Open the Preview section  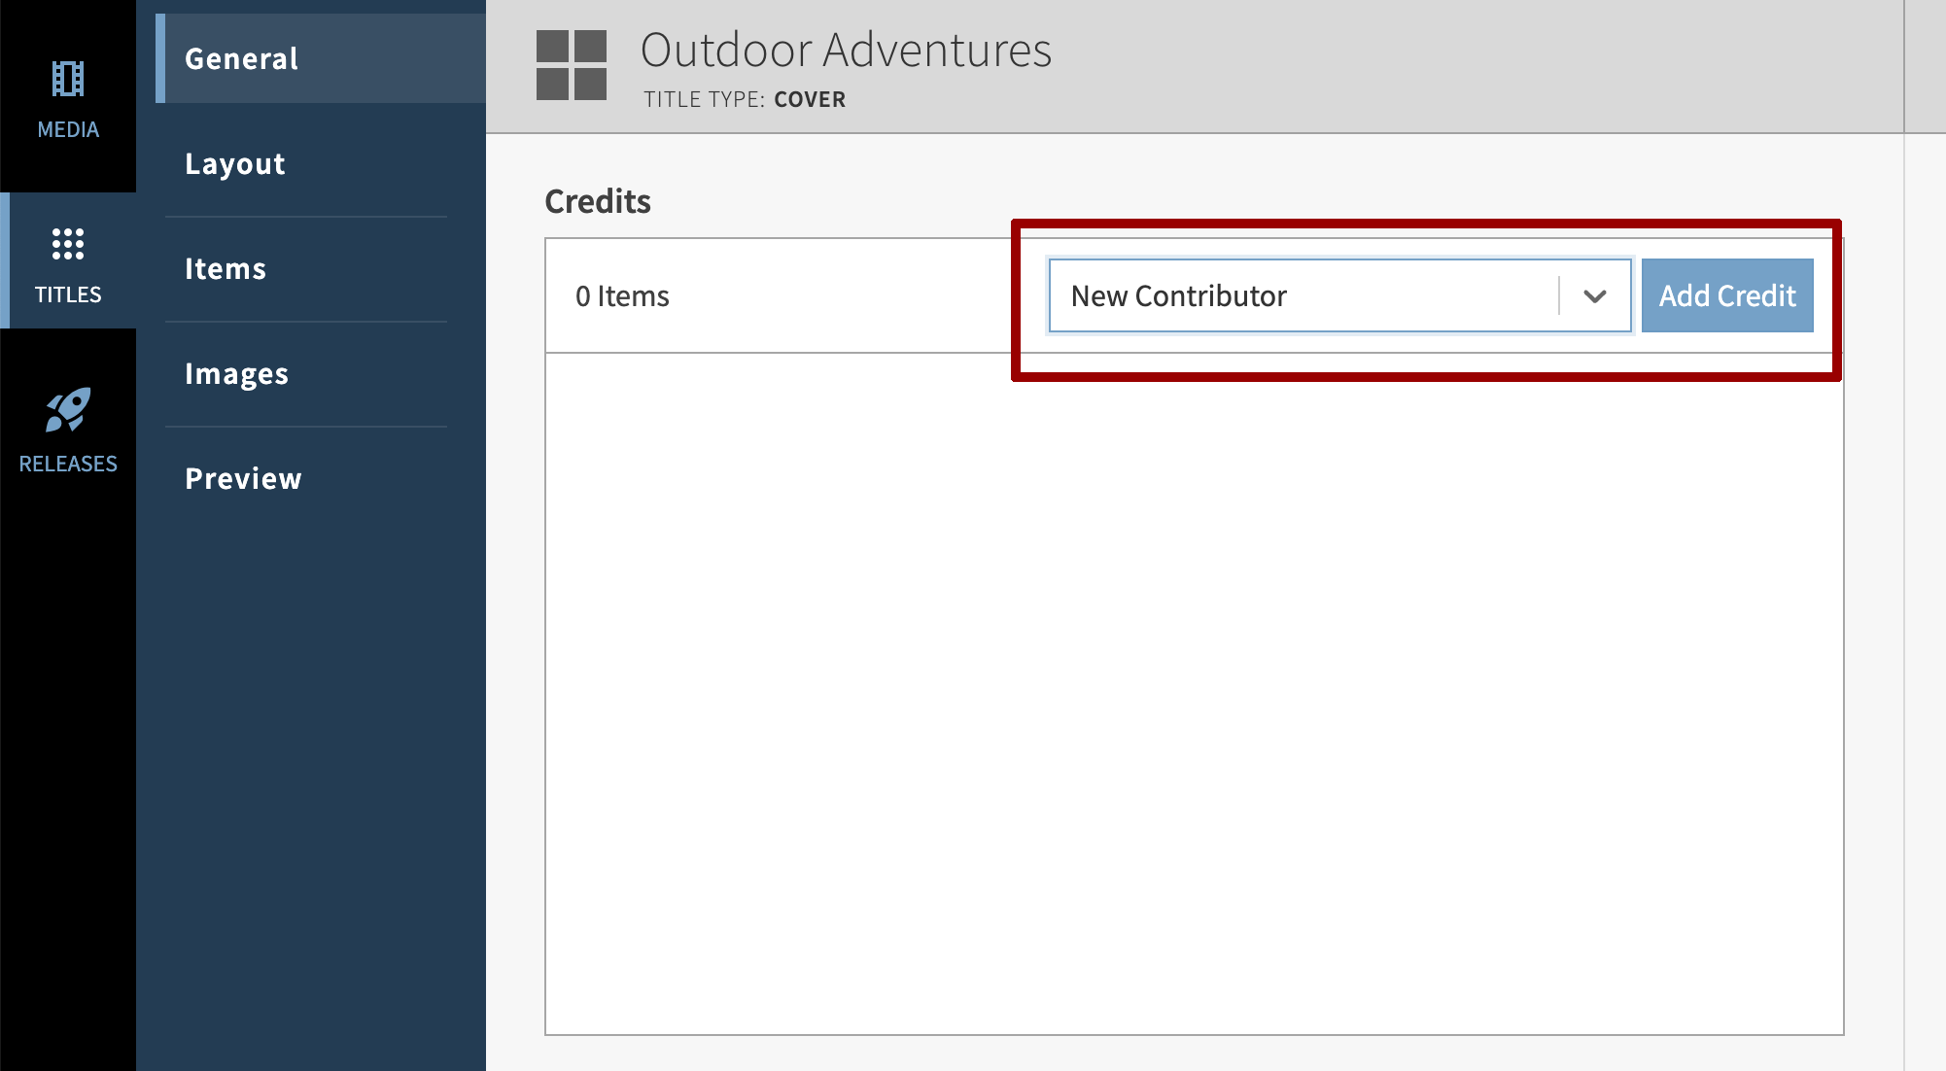pos(243,478)
